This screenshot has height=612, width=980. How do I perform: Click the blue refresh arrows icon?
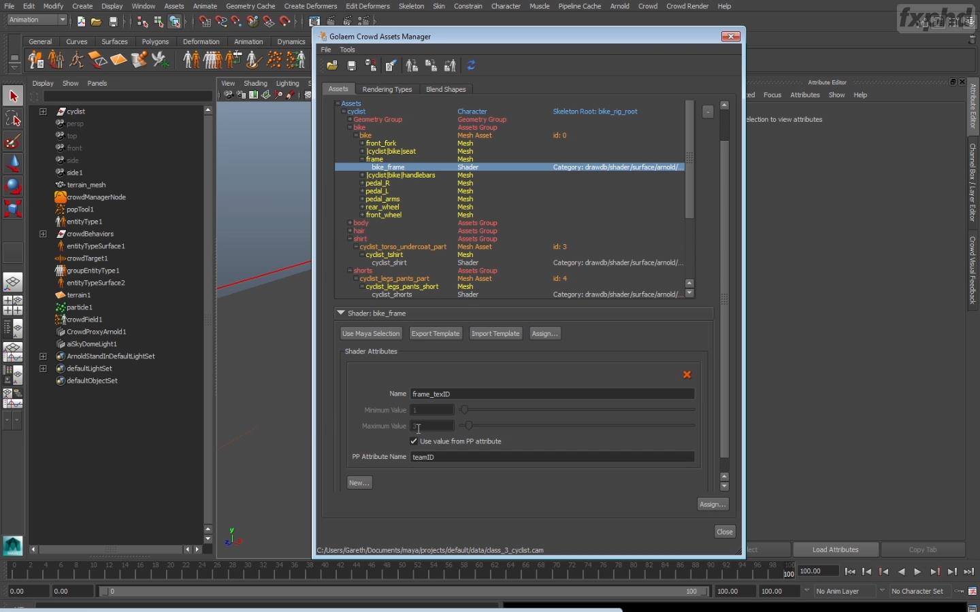click(471, 66)
